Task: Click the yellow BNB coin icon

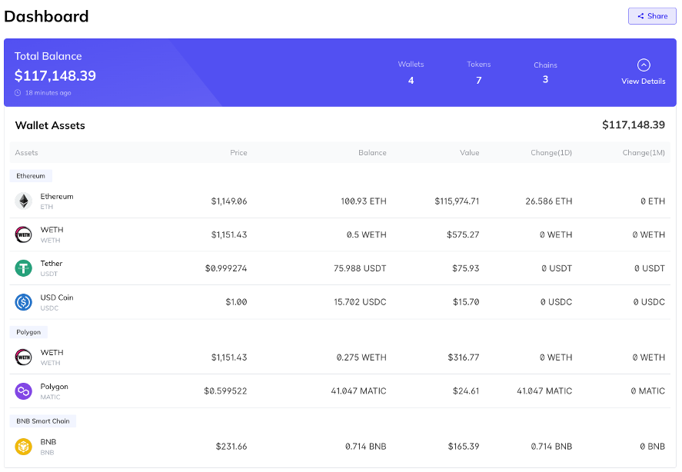Action: (x=23, y=447)
